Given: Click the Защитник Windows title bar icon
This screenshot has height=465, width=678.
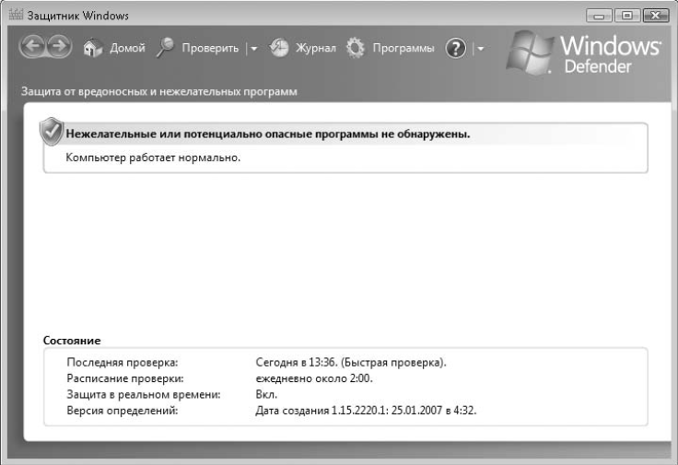Looking at the screenshot, I should [16, 14].
